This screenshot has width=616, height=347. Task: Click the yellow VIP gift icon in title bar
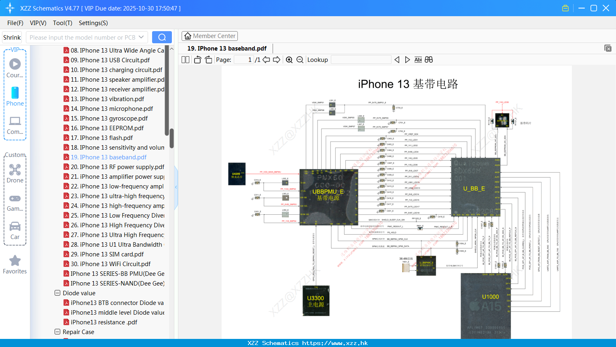[565, 8]
